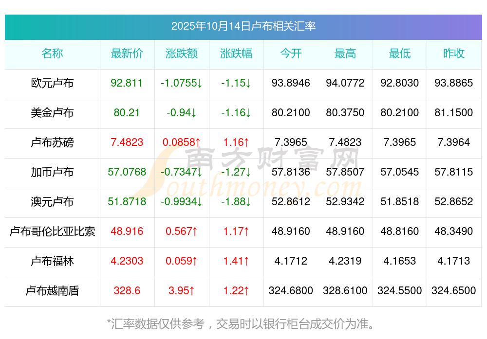This screenshot has width=487, height=339.
Task: Select latest price 48.916
Action: [127, 232]
